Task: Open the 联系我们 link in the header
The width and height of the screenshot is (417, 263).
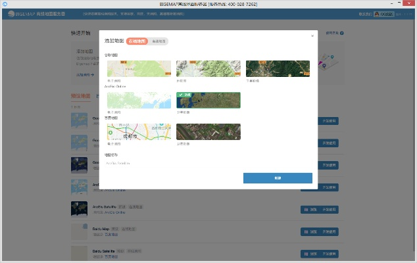Action: [x=365, y=14]
